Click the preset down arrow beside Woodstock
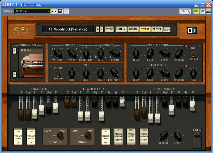213x153 pixels. (x=101, y=29)
